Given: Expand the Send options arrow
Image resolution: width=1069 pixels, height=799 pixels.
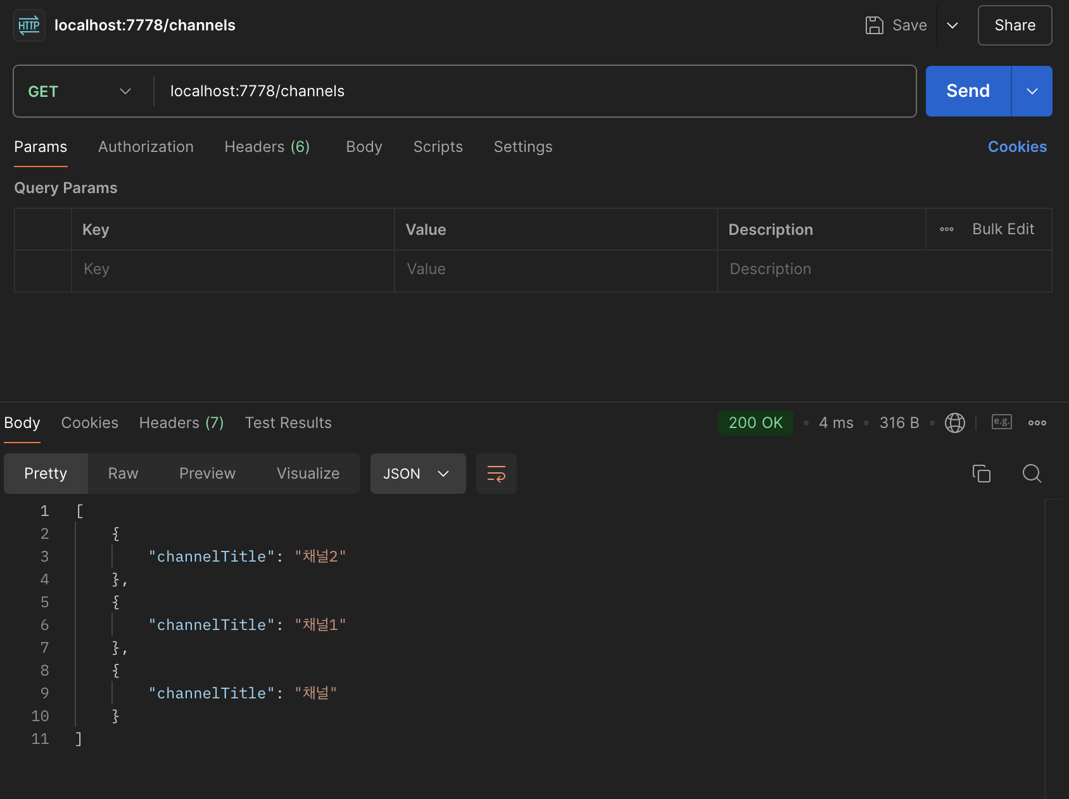Looking at the screenshot, I should tap(1032, 91).
